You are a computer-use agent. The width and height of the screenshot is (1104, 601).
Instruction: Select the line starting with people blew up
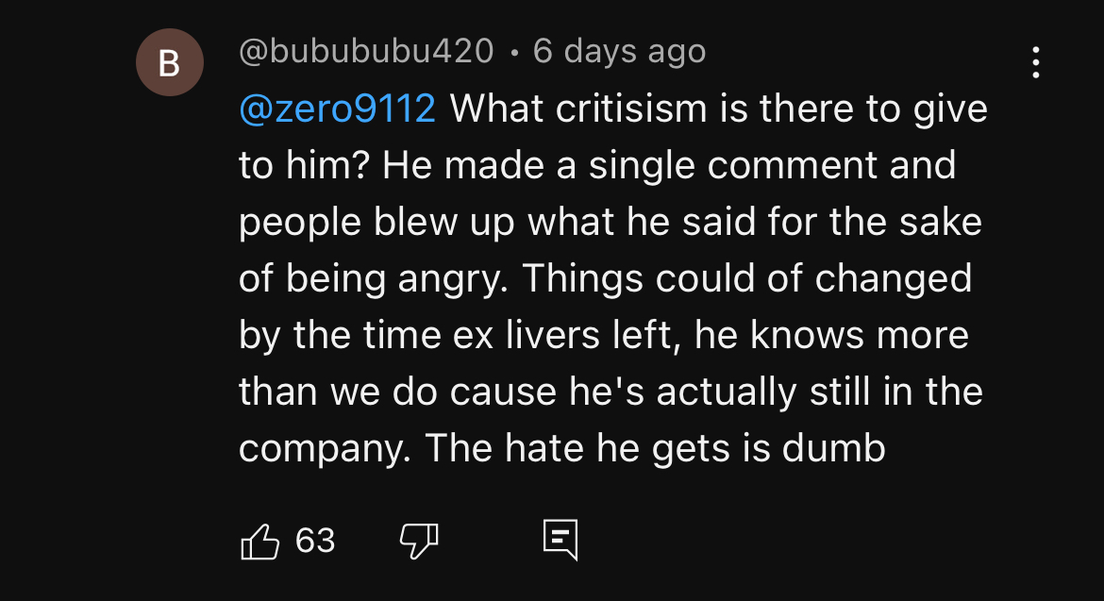pos(610,223)
